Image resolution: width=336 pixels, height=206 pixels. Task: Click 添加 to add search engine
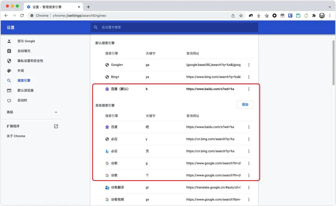point(245,104)
